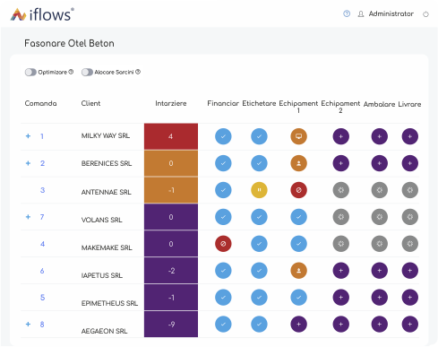Expand order 7 VOLANS SRL row
Screen dimensions: 438x347
pyautogui.click(x=28, y=217)
